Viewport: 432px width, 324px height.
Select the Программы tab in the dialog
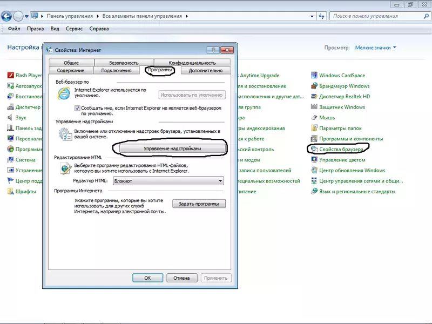point(160,70)
